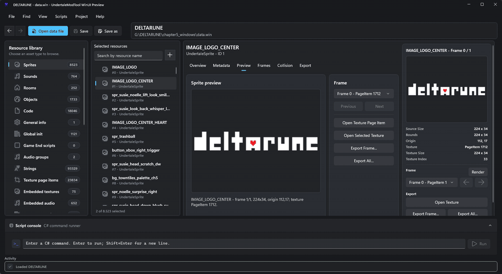Switch to the Export tab
Viewport: 502px width, 274px height.
tap(305, 65)
